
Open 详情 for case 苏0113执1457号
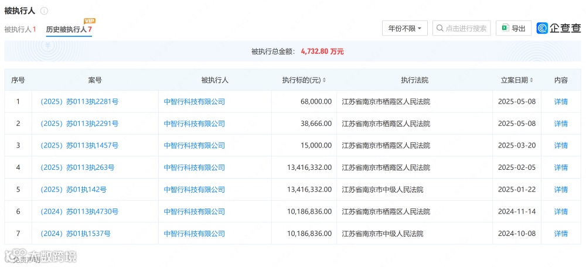[x=561, y=146]
